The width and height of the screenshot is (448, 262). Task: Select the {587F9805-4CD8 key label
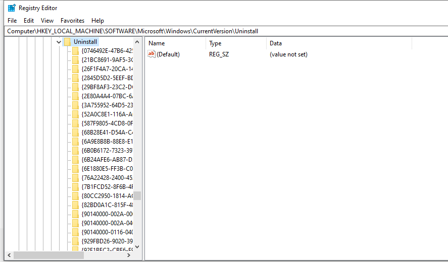pyautogui.click(x=107, y=123)
